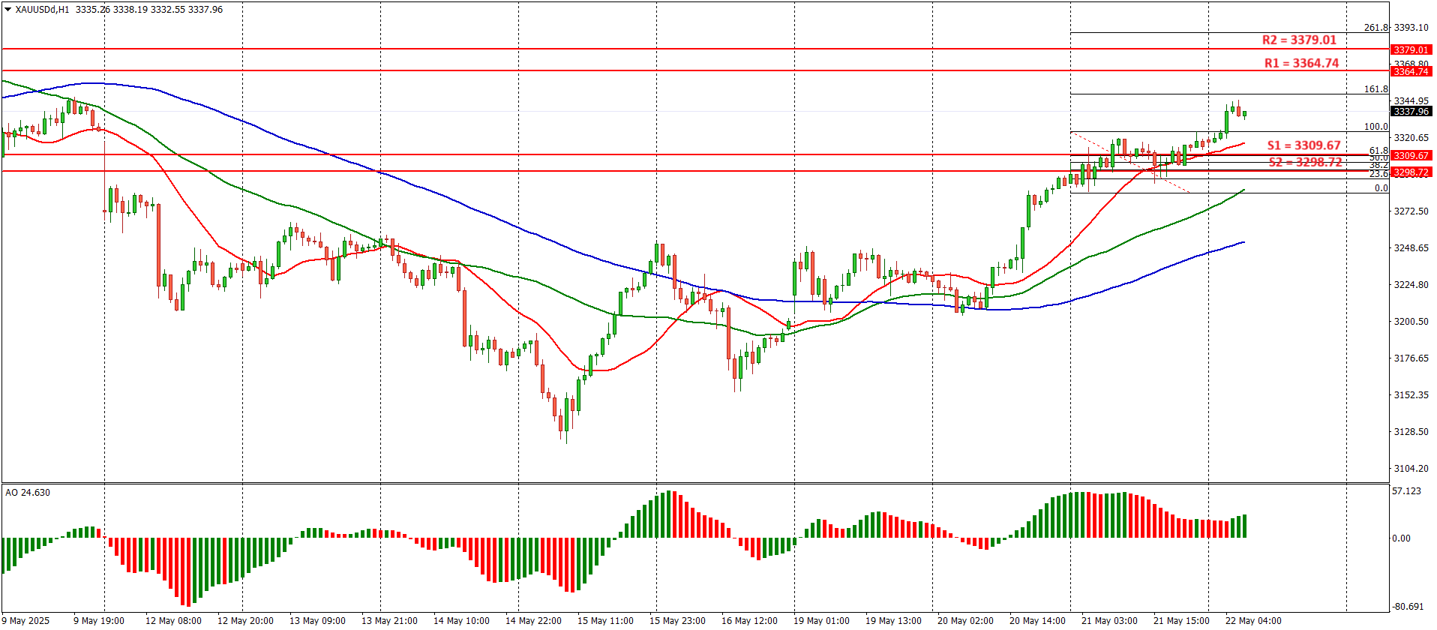Click the S2 = 3298.72 support label
Image resolution: width=1437 pixels, height=630 pixels.
point(1305,162)
